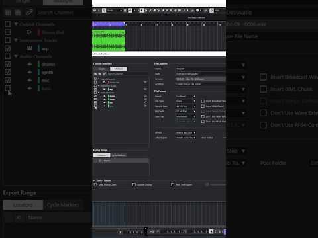Open the Export As dropdown in center dialog
The image size is (318, 238).
click(x=185, y=116)
